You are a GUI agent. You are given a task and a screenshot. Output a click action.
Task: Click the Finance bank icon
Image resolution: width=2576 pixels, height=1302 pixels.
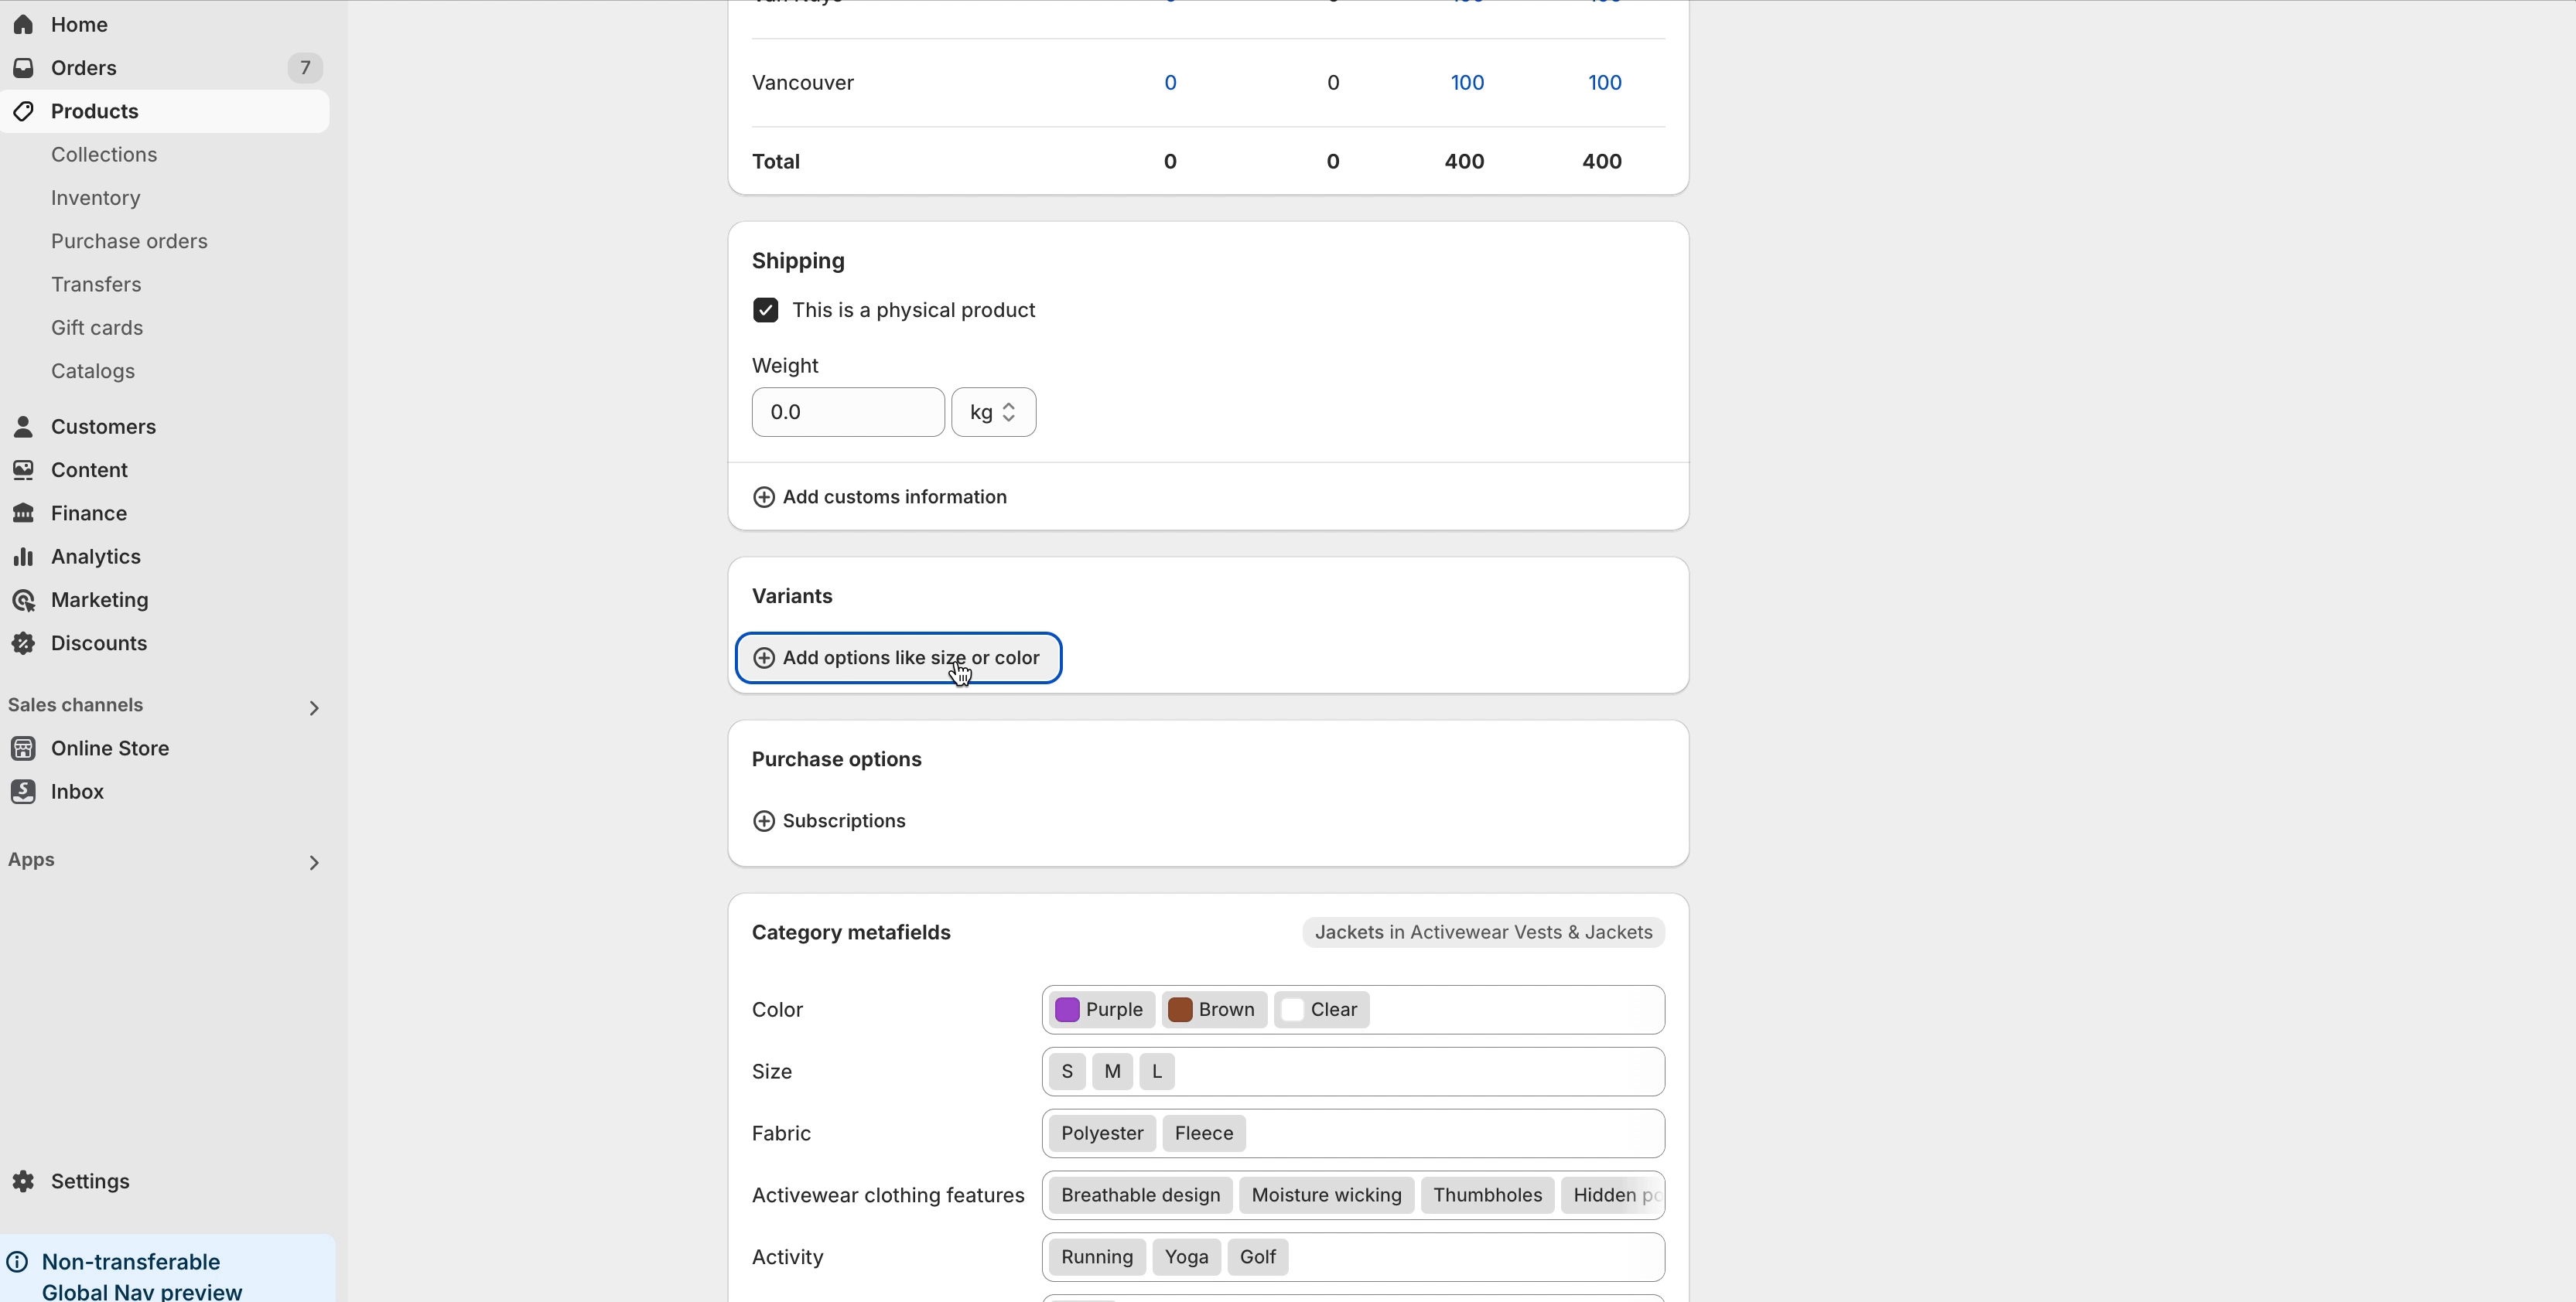pyautogui.click(x=23, y=513)
